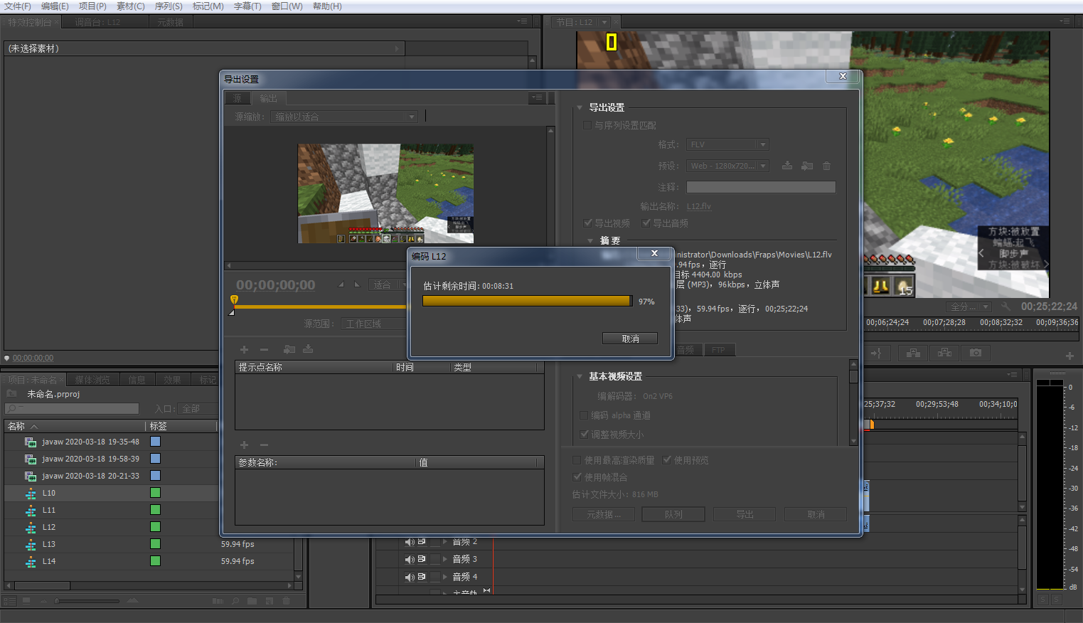This screenshot has height=623, width=1083.
Task: Collapse the Export Settings section triangle
Action: (580, 107)
